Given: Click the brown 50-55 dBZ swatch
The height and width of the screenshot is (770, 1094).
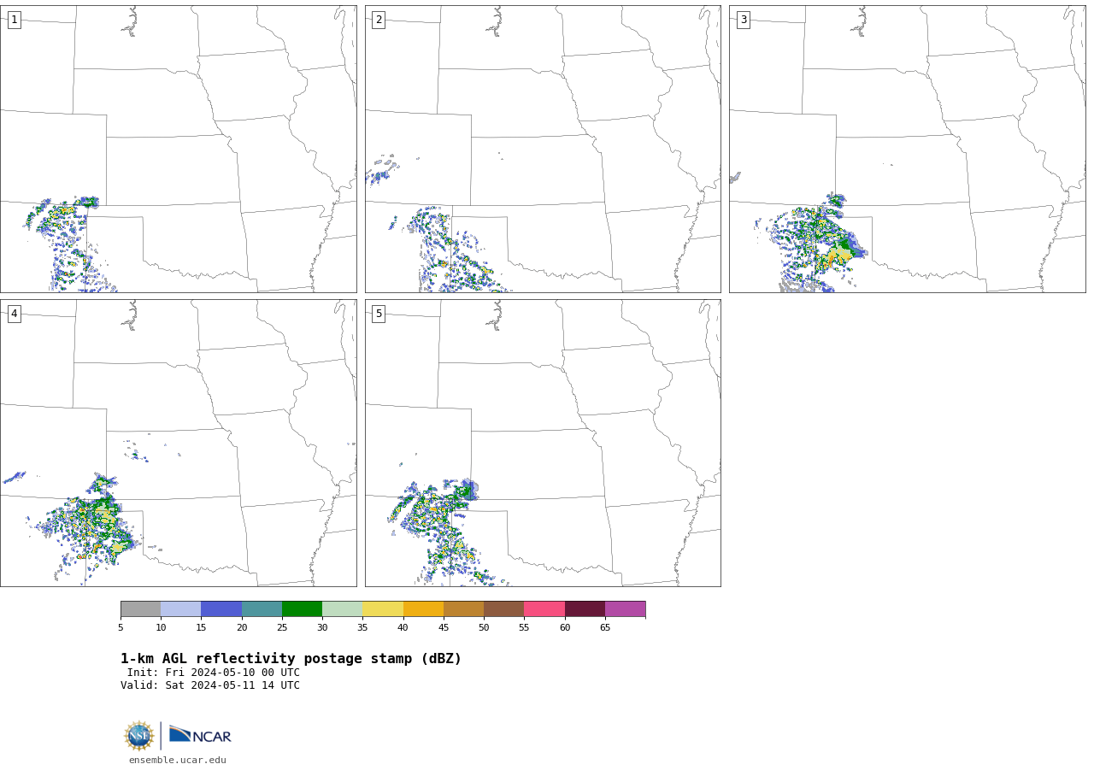Looking at the screenshot, I should [x=503, y=608].
